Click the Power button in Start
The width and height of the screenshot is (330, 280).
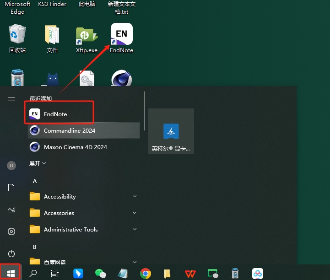[x=11, y=253]
